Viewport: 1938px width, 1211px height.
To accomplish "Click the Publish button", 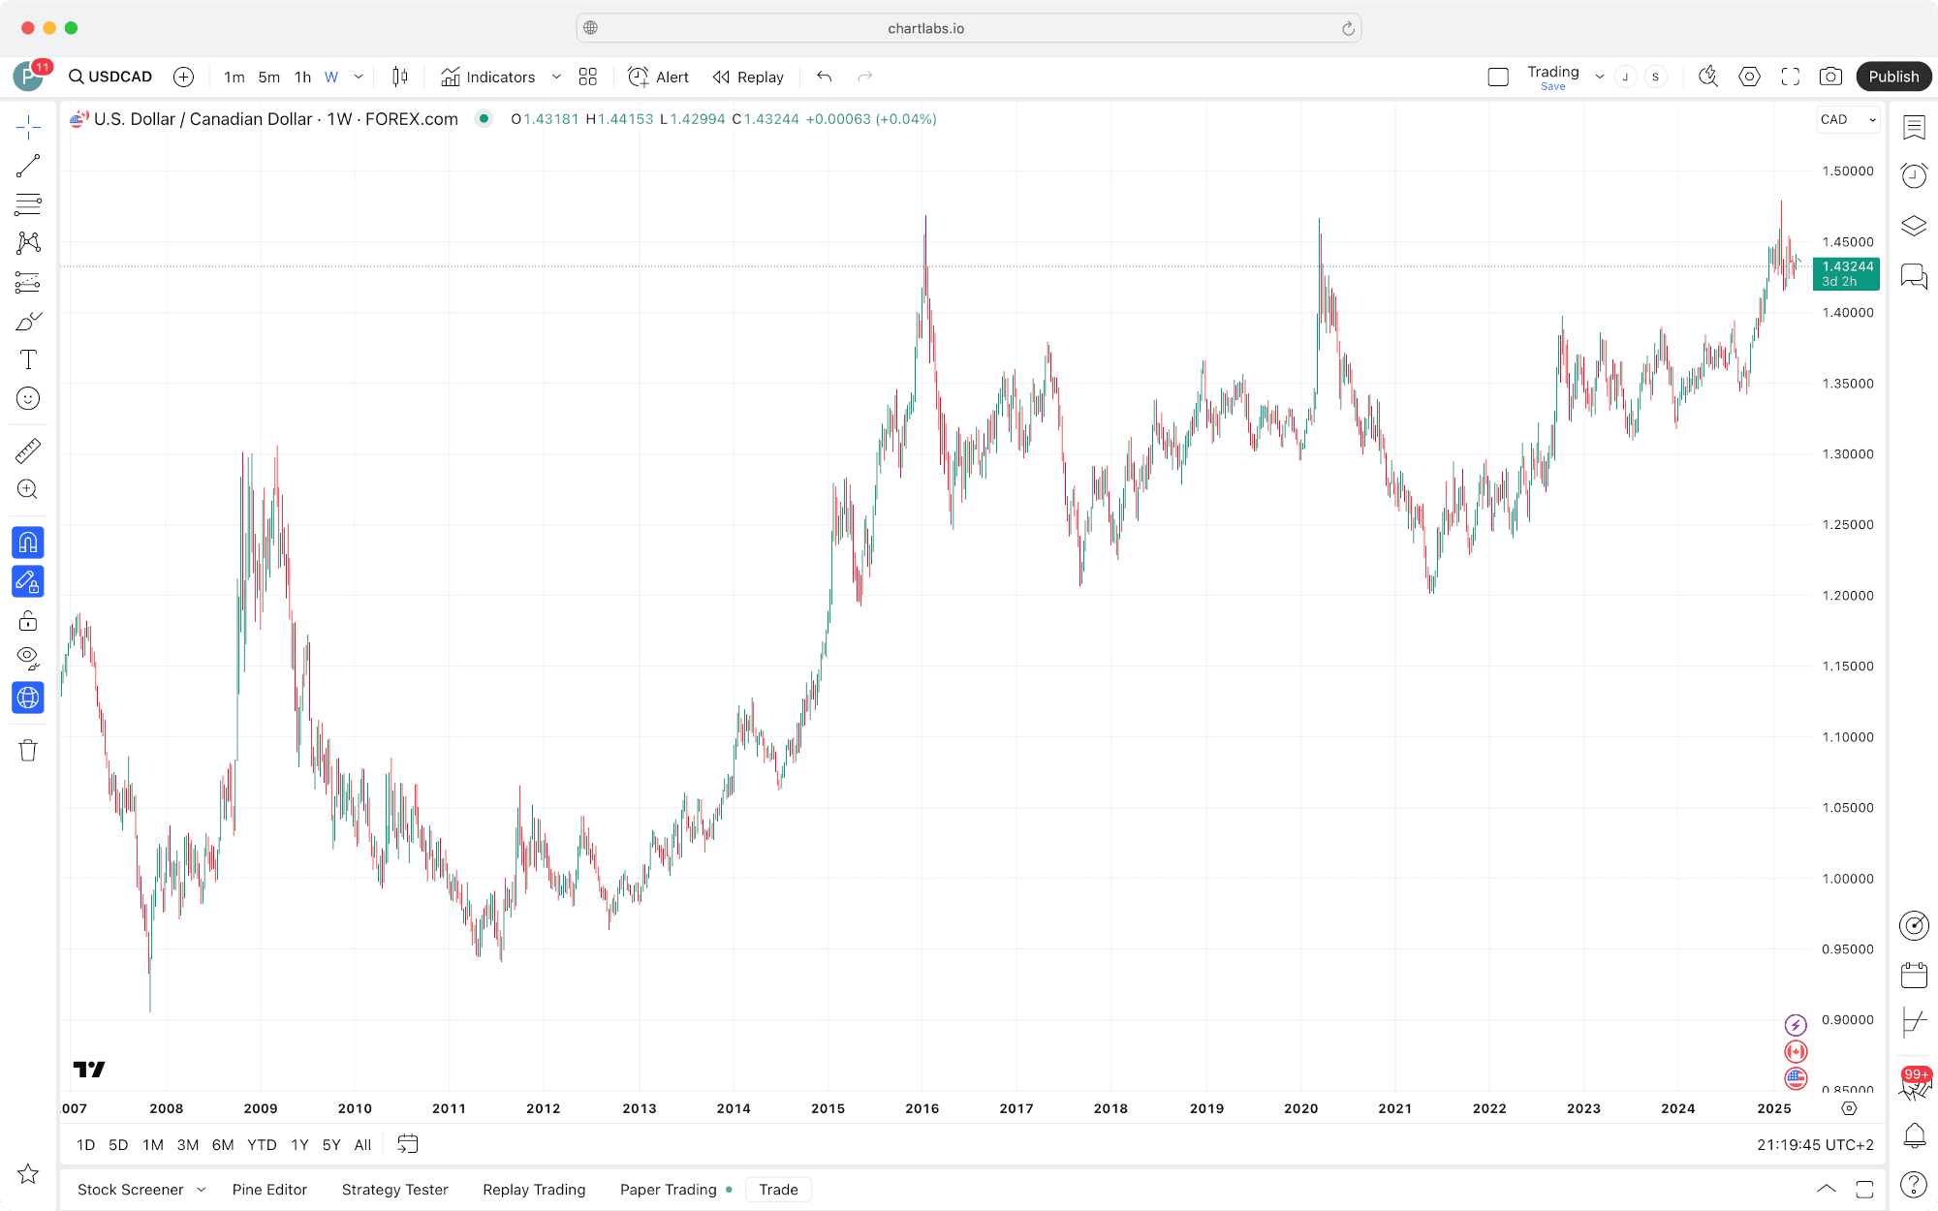I will [x=1892, y=77].
